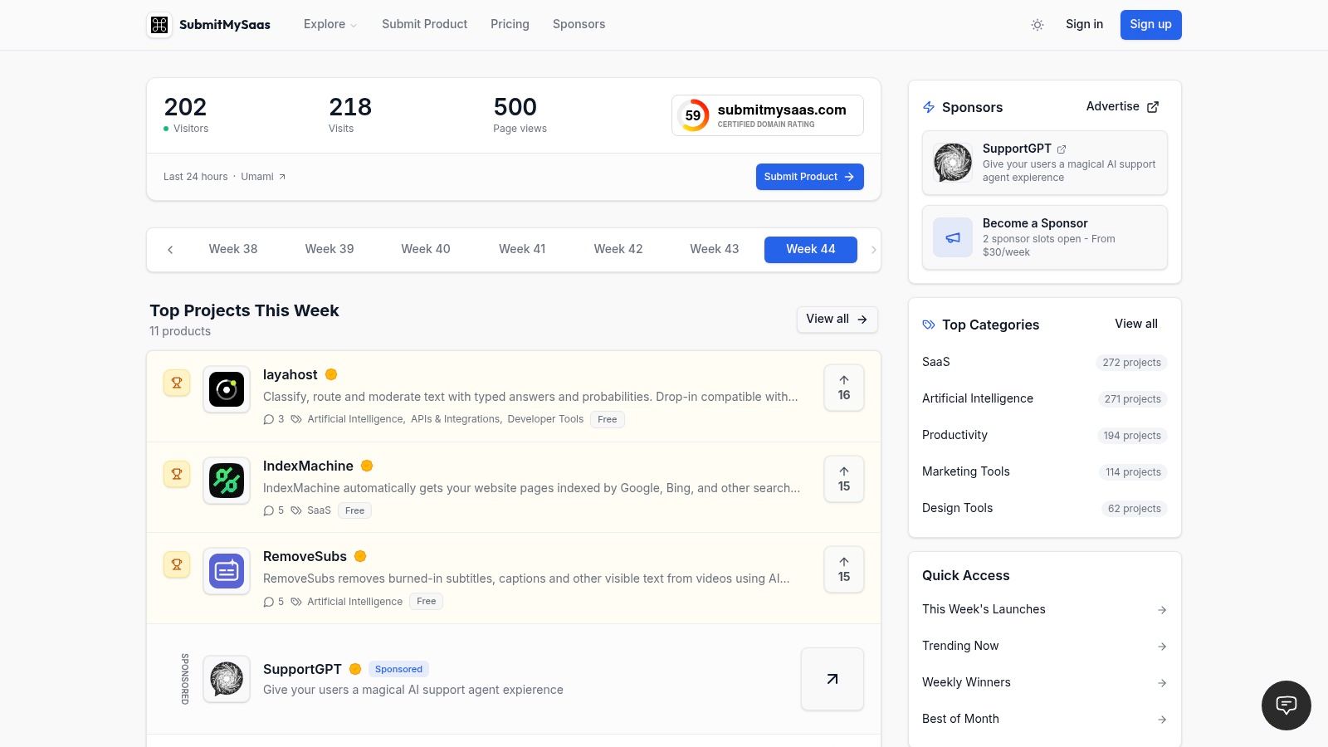Open This Week's Launches arrow
1328x747 pixels.
pyautogui.click(x=1162, y=610)
